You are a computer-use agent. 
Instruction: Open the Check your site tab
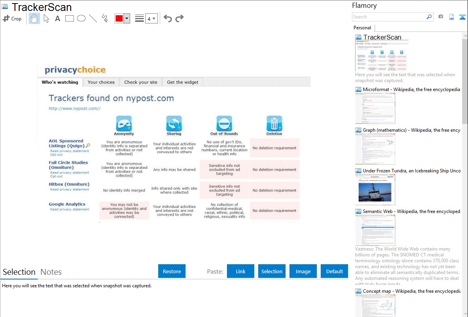coord(141,82)
